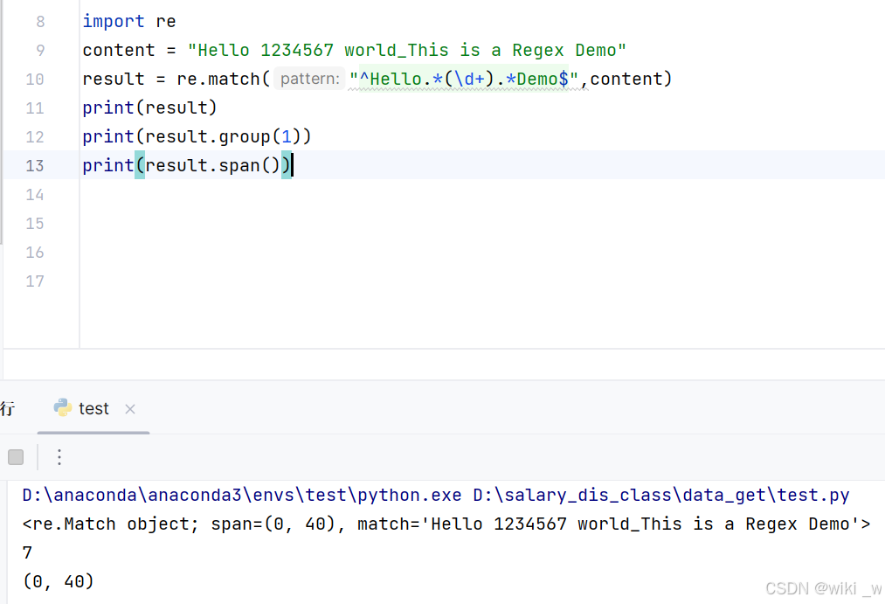Click the python.exe path in console output
885x604 pixels.
tap(242, 495)
